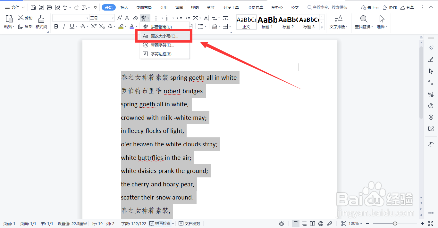This screenshot has height=228, width=438.
Task: Apply the 正文 body style
Action: 246,22
